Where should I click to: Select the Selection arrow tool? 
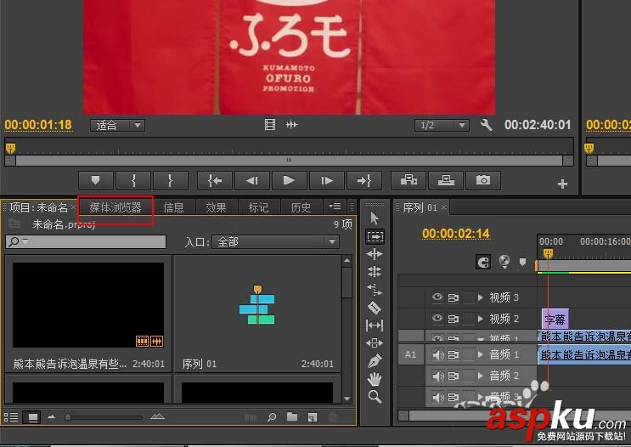coord(375,218)
